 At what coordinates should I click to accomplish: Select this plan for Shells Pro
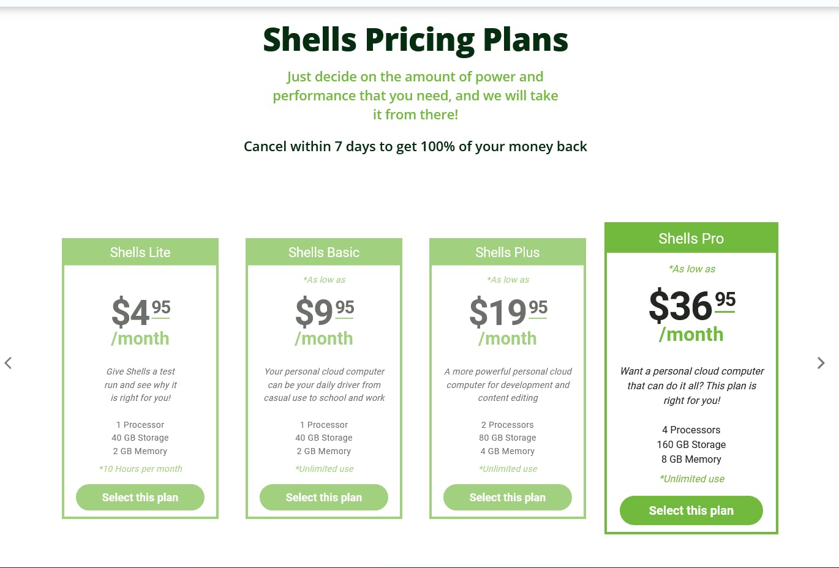(x=691, y=510)
